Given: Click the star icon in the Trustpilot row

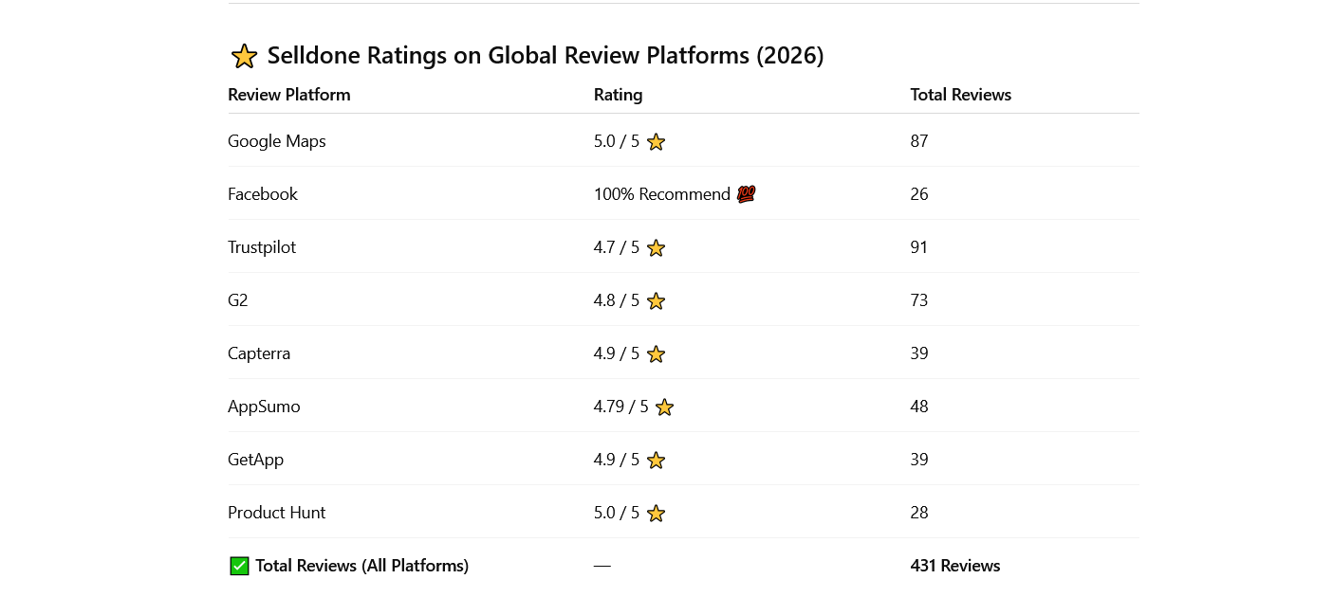Looking at the screenshot, I should [656, 248].
